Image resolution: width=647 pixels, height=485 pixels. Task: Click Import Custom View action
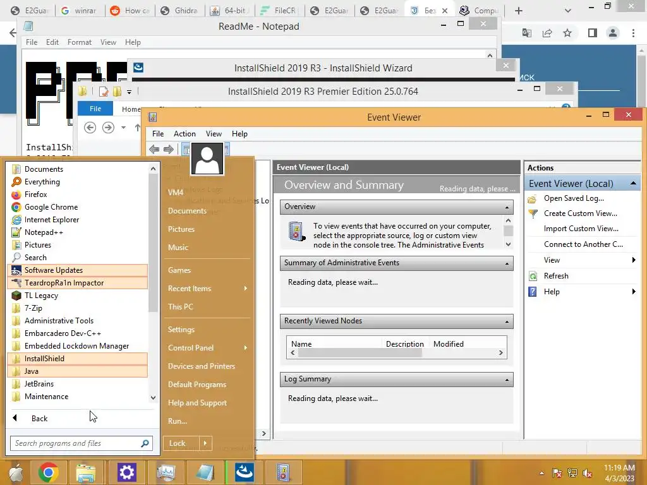pos(581,229)
